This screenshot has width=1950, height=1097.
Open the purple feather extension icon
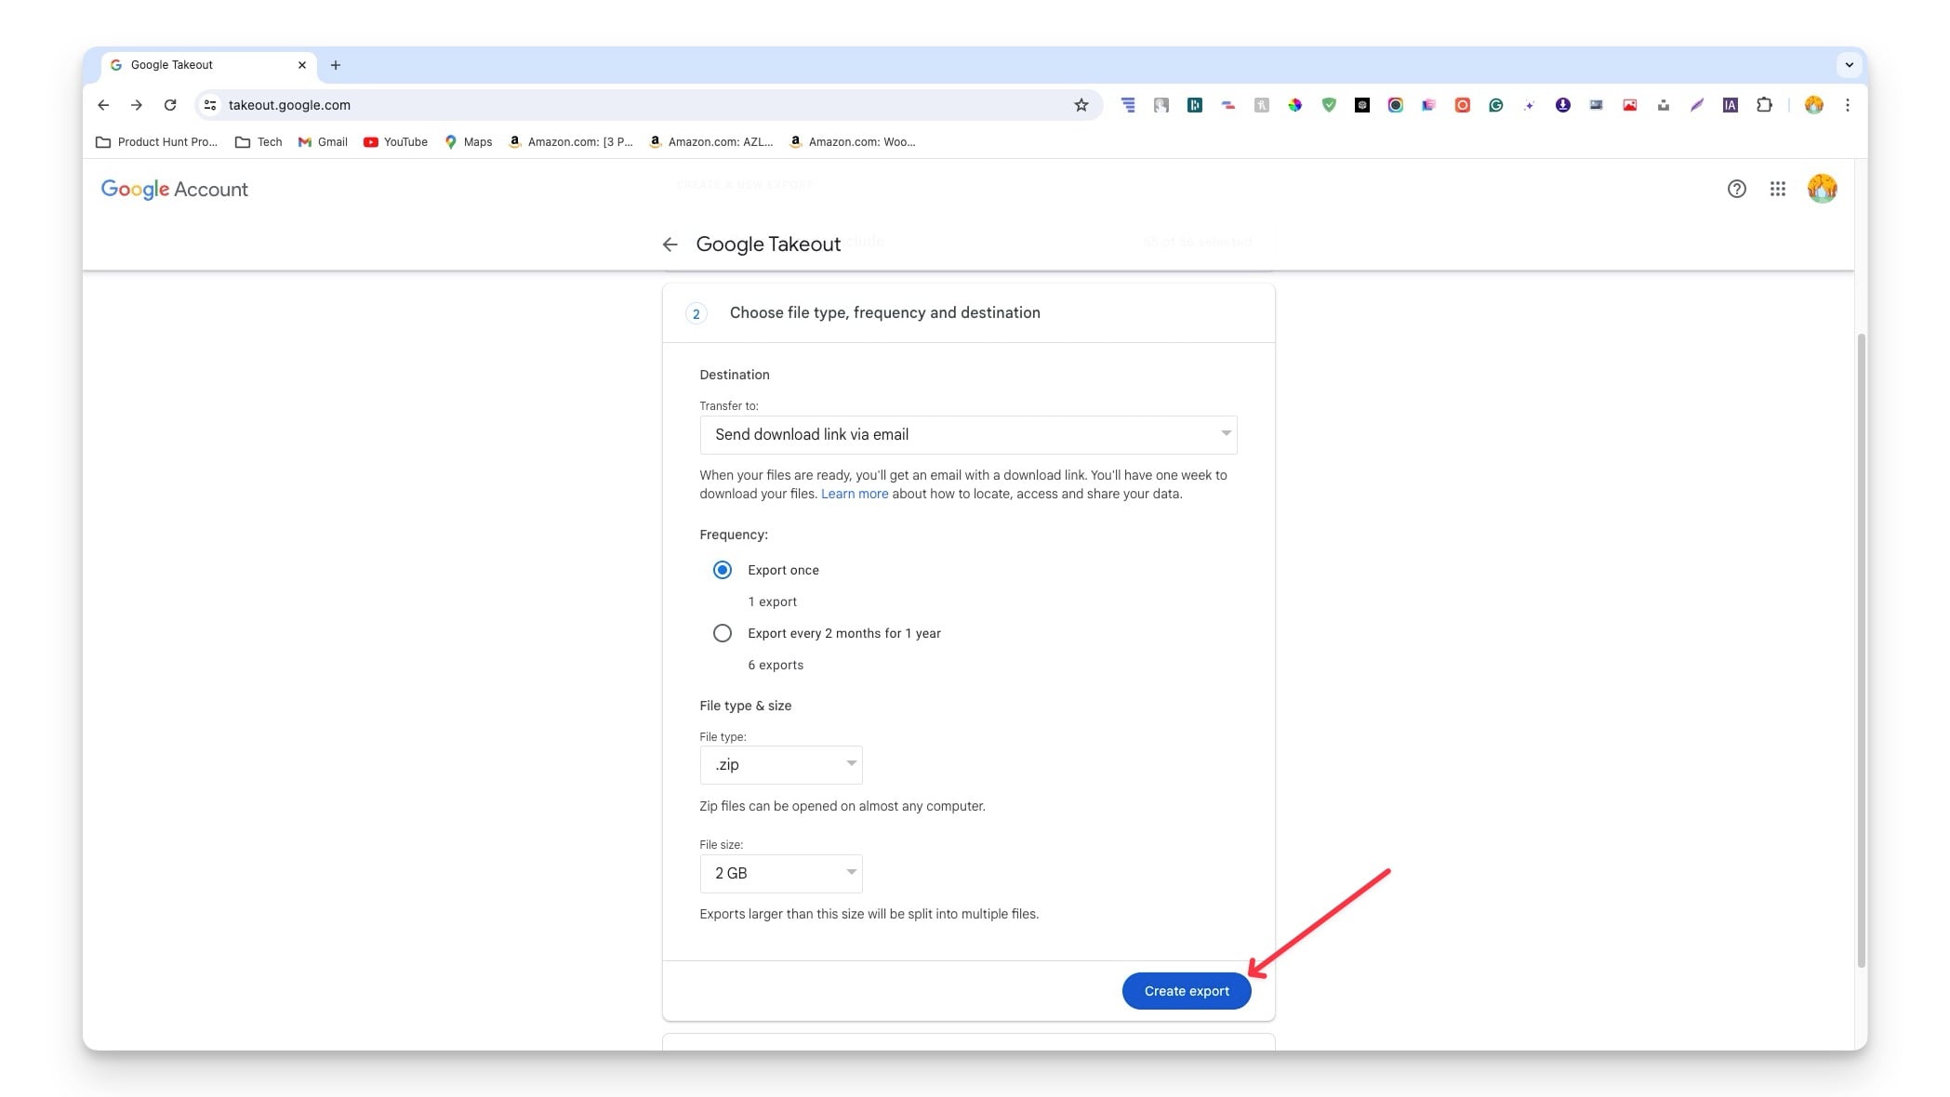[x=1697, y=105]
